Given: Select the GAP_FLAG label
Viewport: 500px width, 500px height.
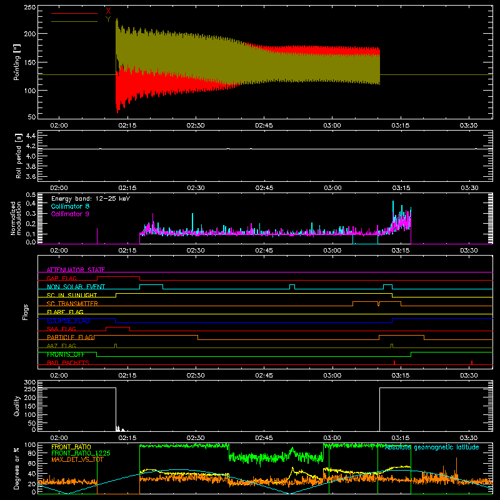Looking at the screenshot, I should (61, 278).
